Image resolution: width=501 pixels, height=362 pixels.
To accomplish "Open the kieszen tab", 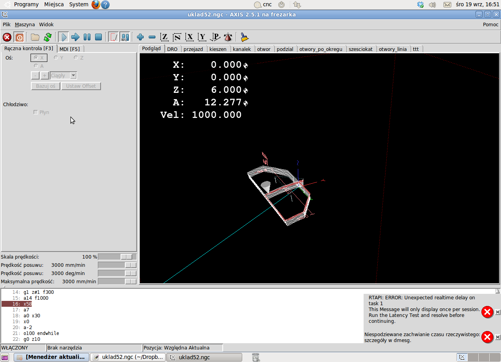I will click(x=218, y=49).
